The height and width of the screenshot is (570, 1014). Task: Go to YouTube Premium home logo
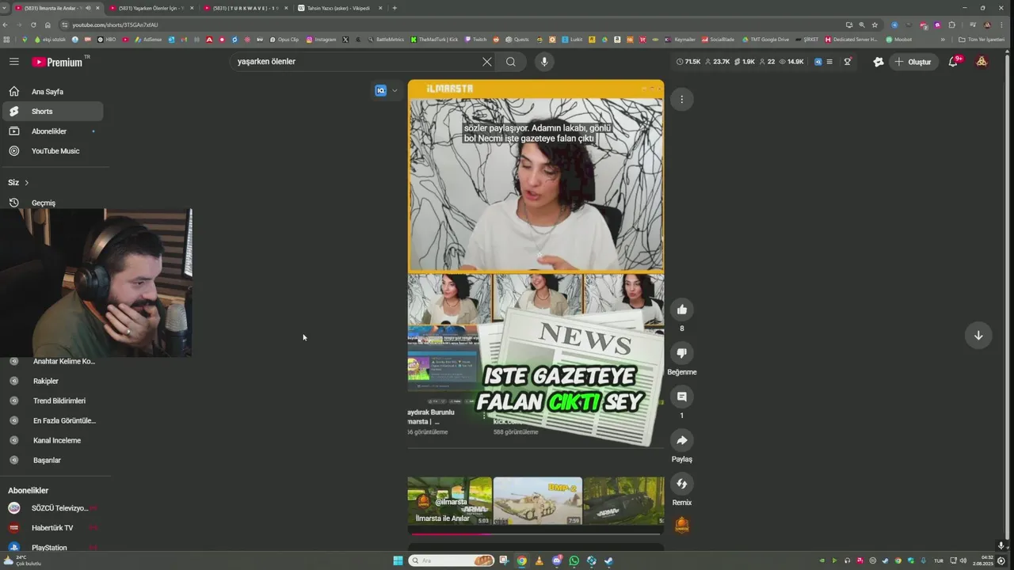58,62
